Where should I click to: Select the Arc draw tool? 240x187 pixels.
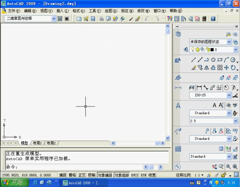(227, 60)
